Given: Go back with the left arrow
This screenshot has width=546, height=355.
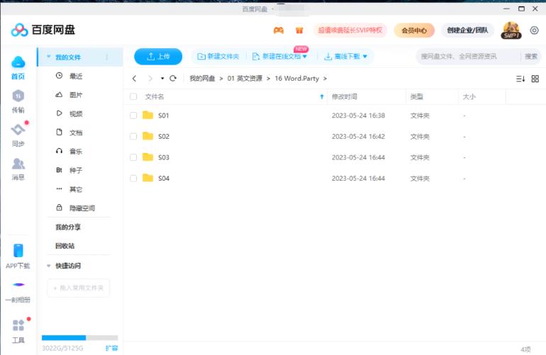Looking at the screenshot, I should pyautogui.click(x=135, y=79).
